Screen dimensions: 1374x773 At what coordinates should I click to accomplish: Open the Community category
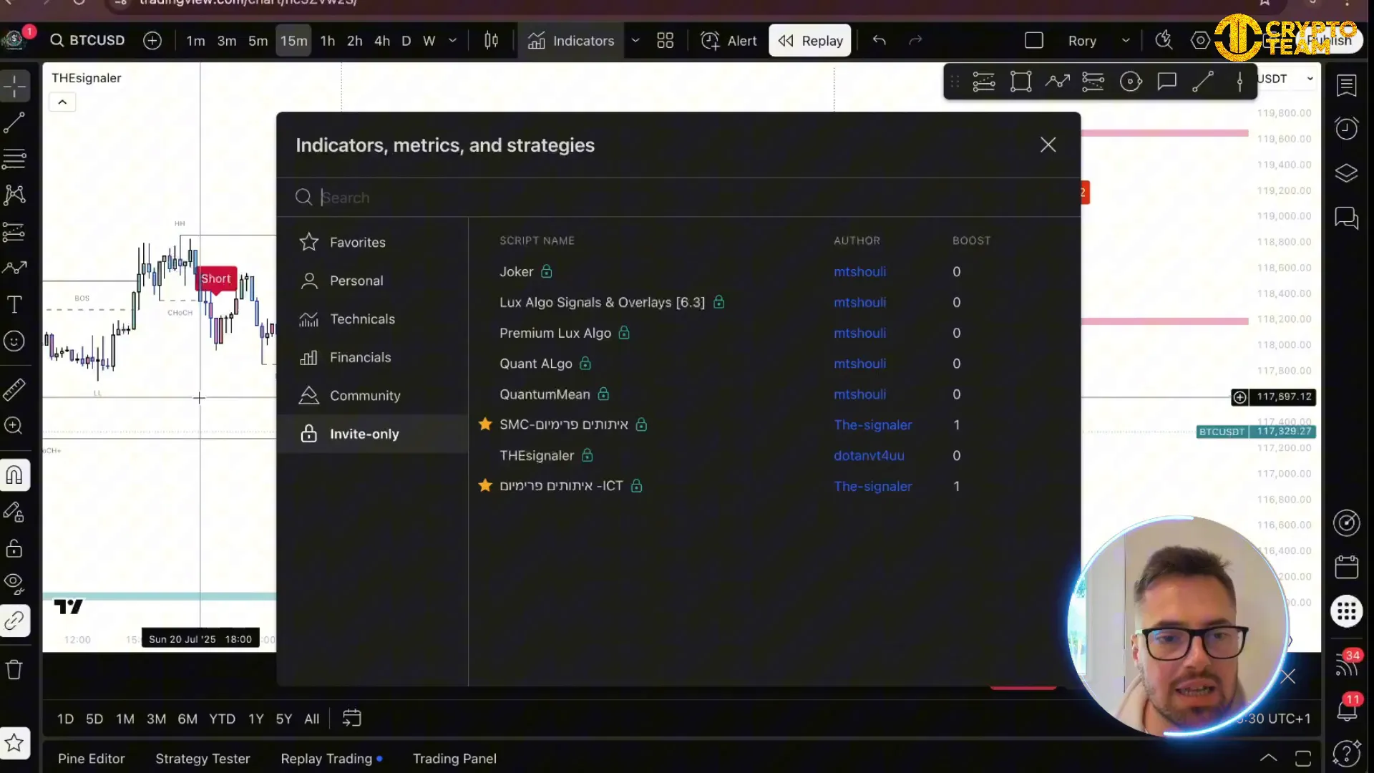pos(372,396)
